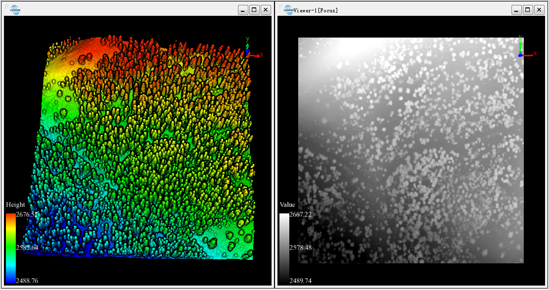Screen dimensions: 549x290
Task: Click the grayscale Value color bar legend
Action: coord(284,247)
